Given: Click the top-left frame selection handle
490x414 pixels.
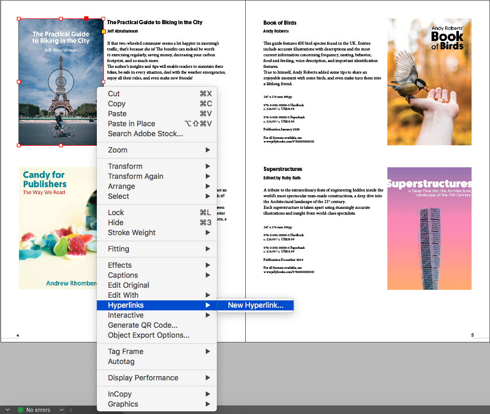Looking at the screenshot, I should pyautogui.click(x=19, y=19).
